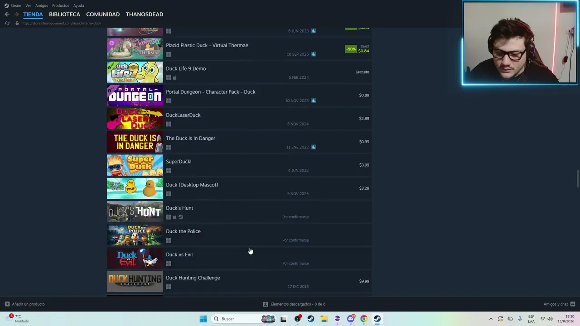Select 'Portal Dungeon - Character Pack - Duck' title

[211, 92]
